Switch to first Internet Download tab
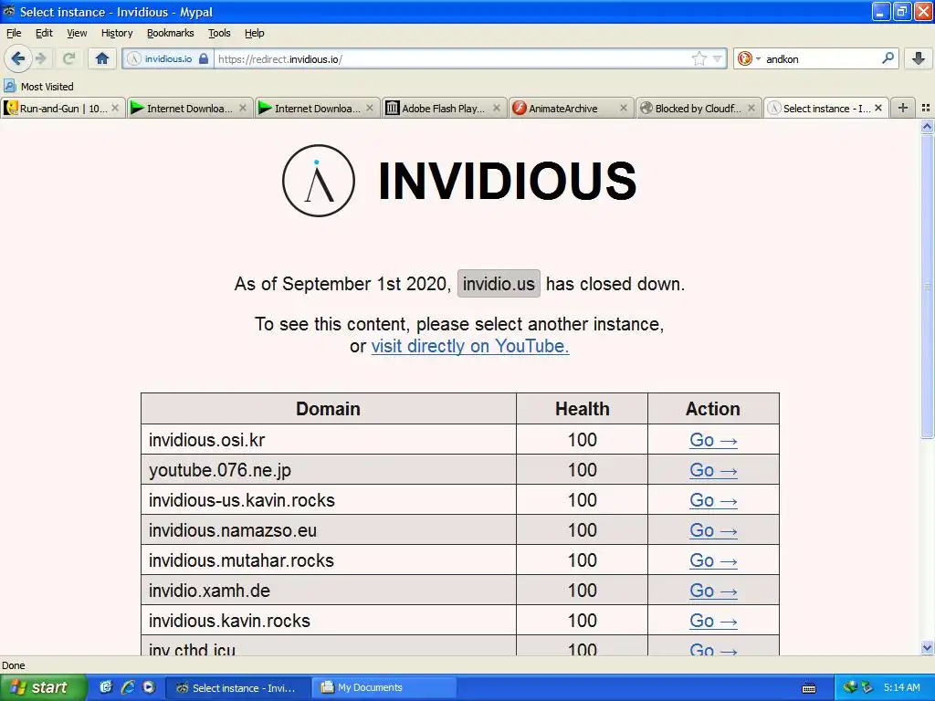The image size is (935, 701). click(x=190, y=108)
